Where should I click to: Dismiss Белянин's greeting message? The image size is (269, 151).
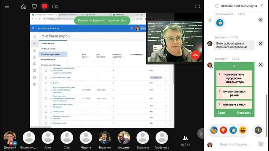point(261,43)
